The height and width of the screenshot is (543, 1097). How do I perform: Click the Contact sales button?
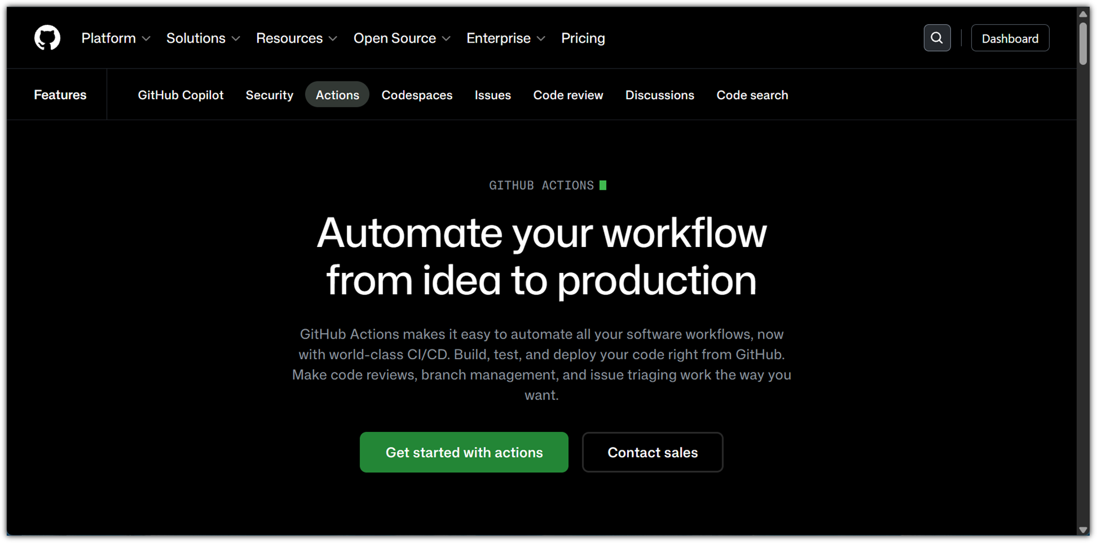pos(653,452)
